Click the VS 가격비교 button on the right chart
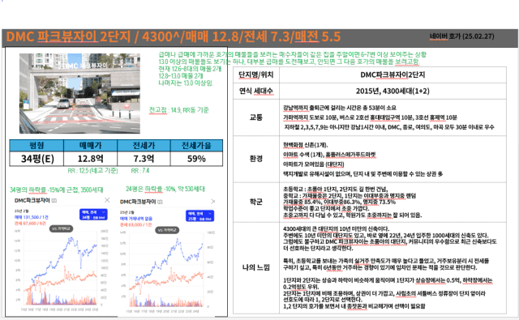Image resolution: width=519 pixels, height=320 pixels. coord(168,230)
